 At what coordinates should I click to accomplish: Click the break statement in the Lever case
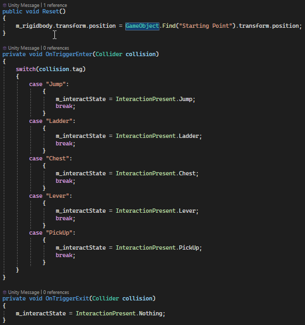(x=64, y=218)
